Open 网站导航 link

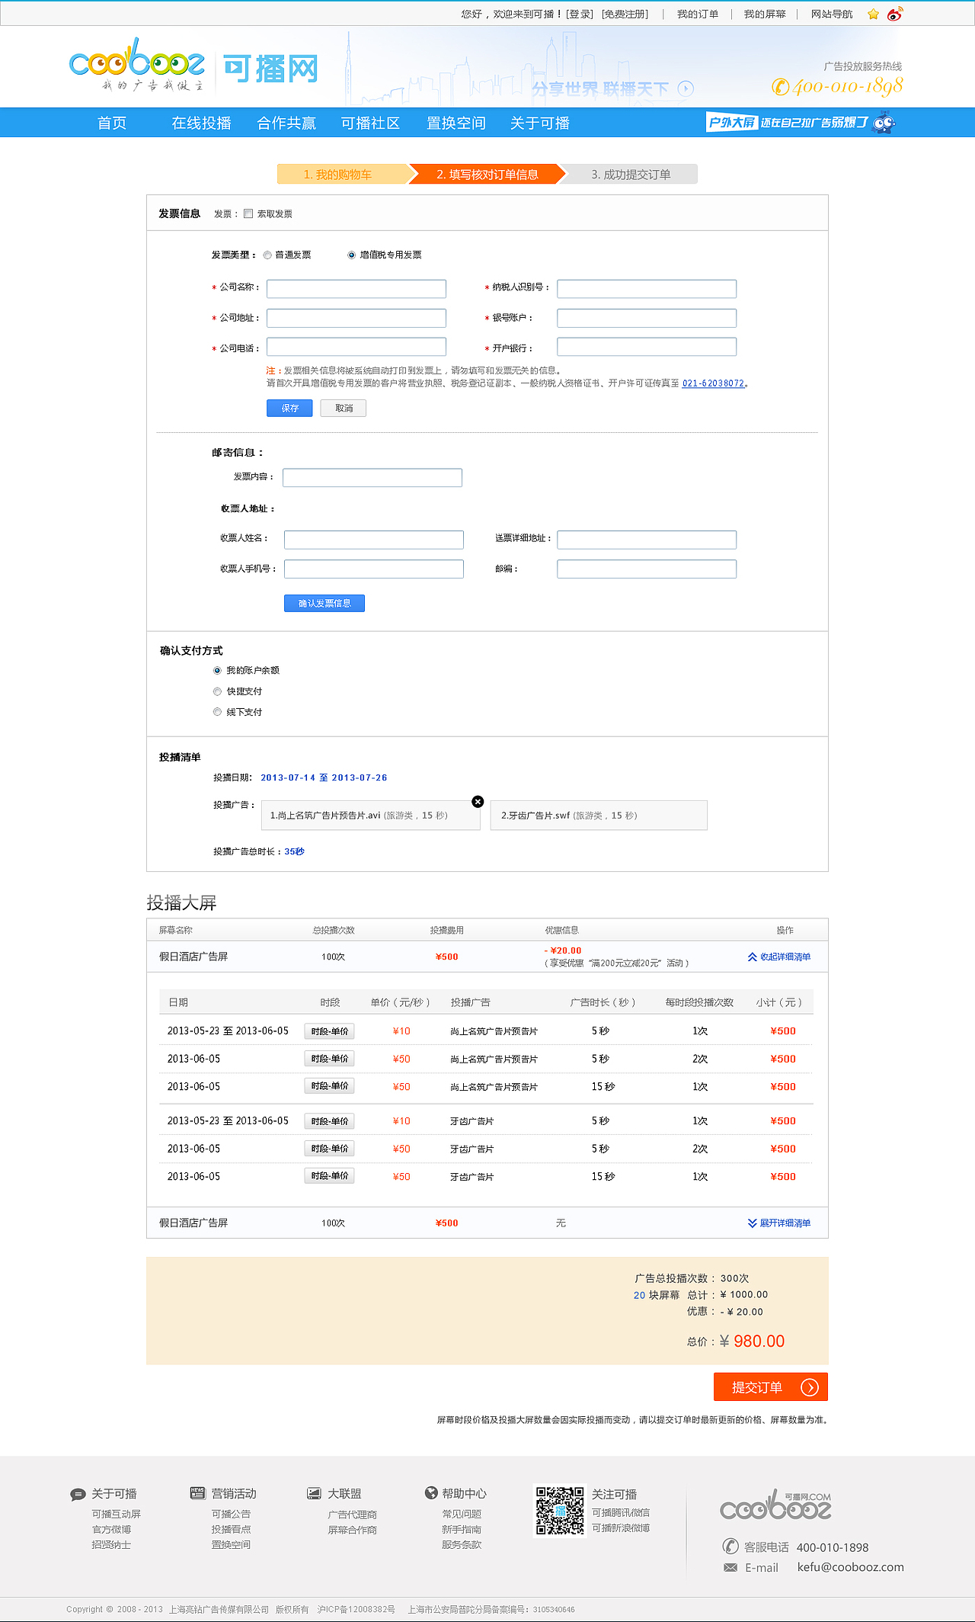(832, 14)
